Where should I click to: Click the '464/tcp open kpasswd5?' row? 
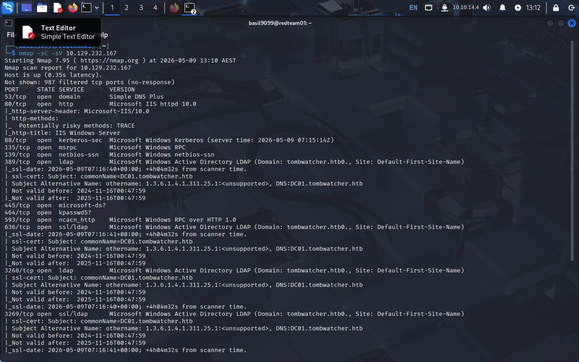(48, 213)
